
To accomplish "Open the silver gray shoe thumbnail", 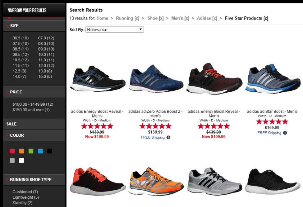I will (214, 181).
